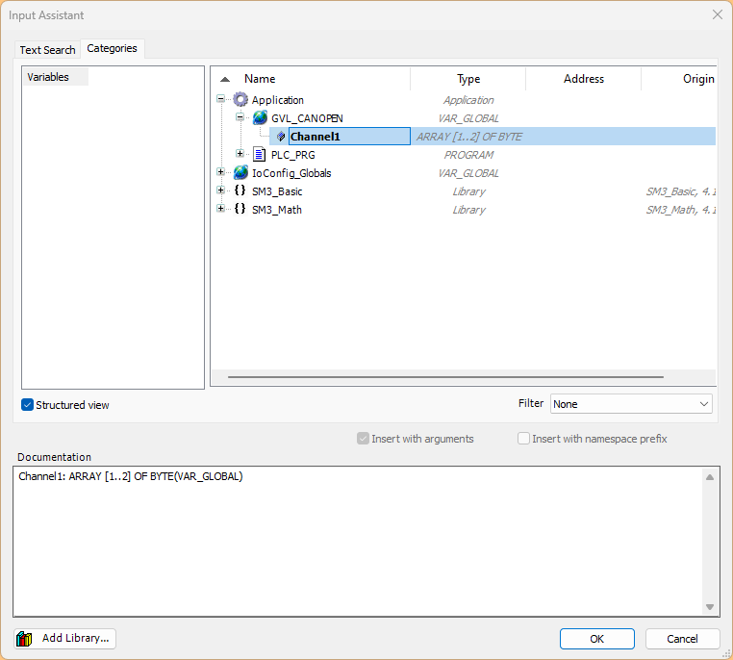733x660 pixels.
Task: Collapse the Application tree node
Action: coord(220,99)
